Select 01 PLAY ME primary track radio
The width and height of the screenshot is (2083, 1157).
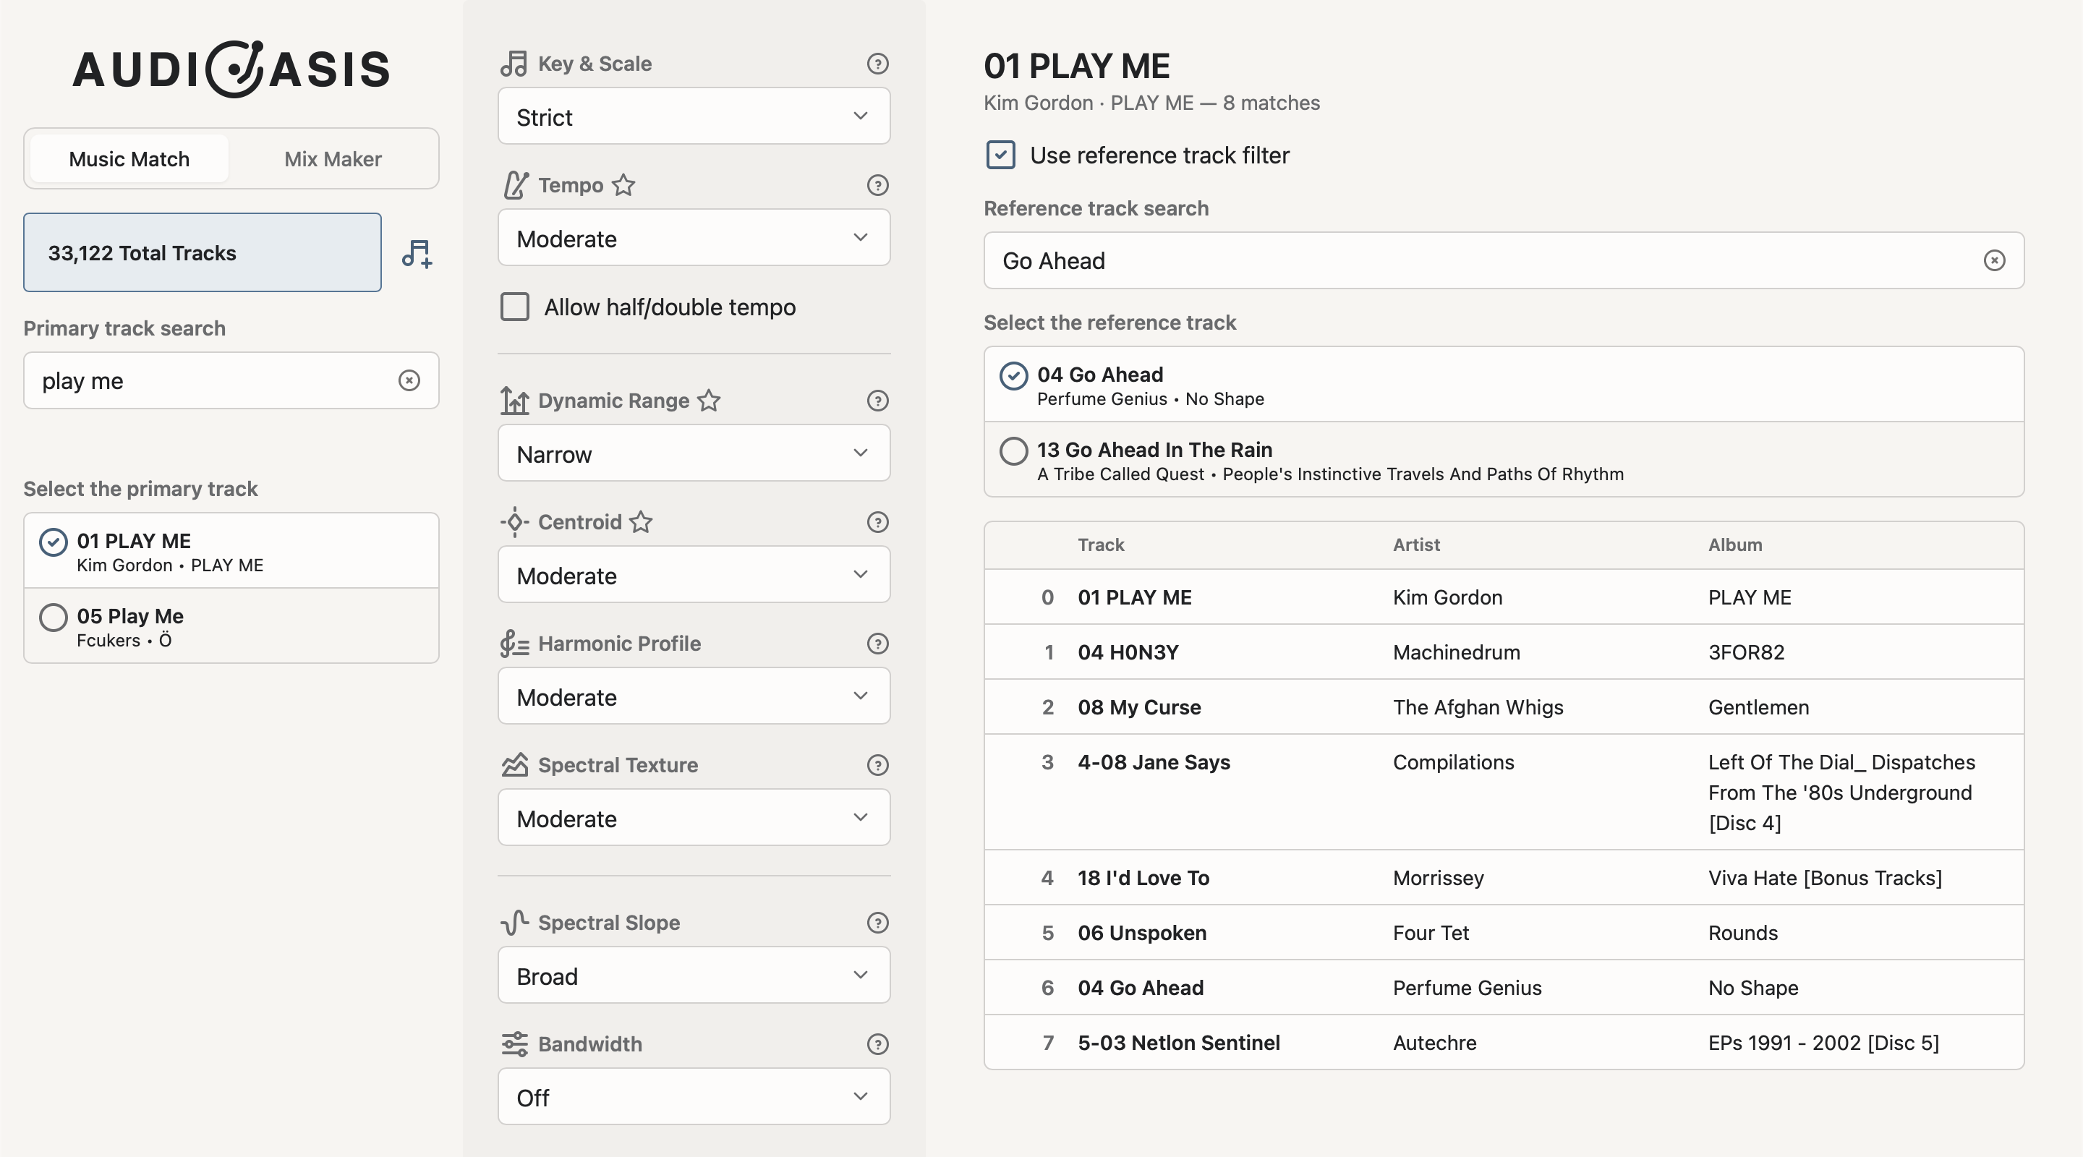(x=54, y=542)
